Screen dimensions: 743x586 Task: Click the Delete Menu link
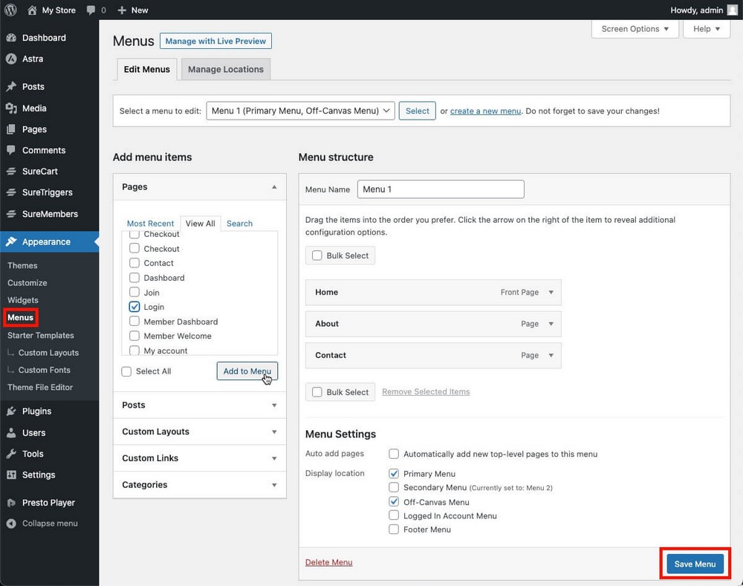coord(329,562)
